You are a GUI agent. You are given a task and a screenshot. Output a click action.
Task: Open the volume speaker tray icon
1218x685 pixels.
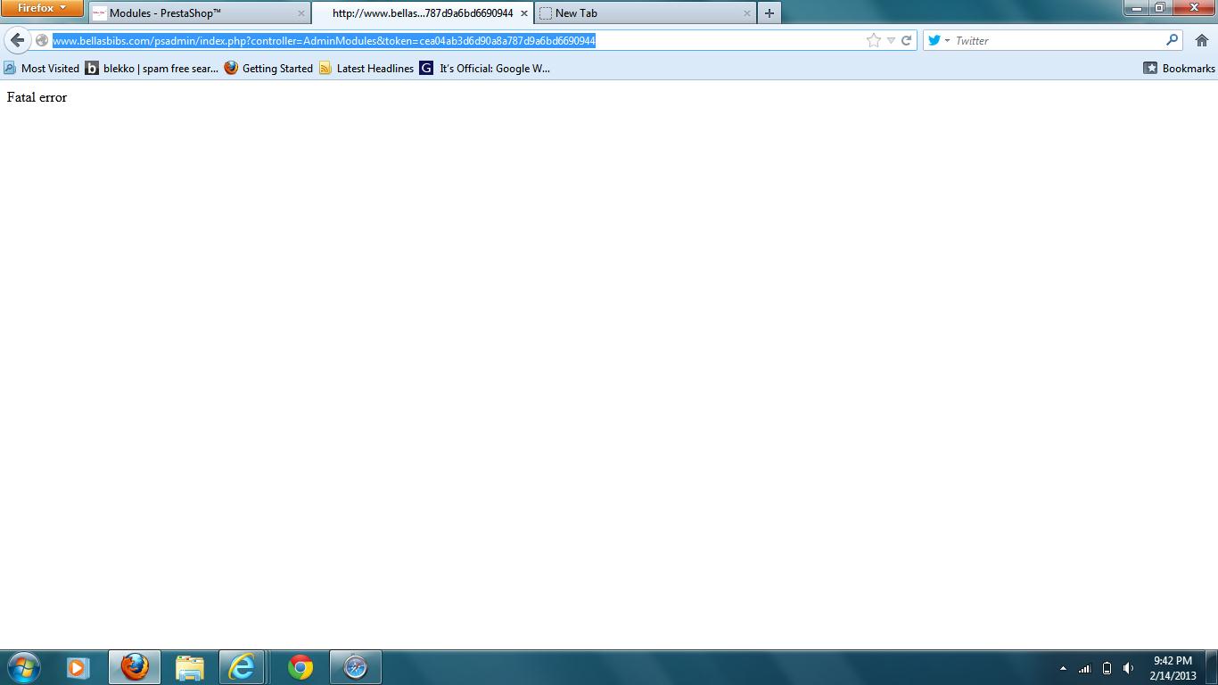(1128, 668)
